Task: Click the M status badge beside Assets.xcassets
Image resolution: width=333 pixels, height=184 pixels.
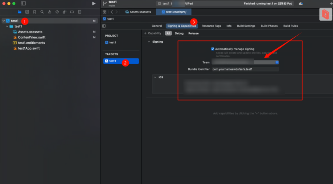Action: click(94, 32)
